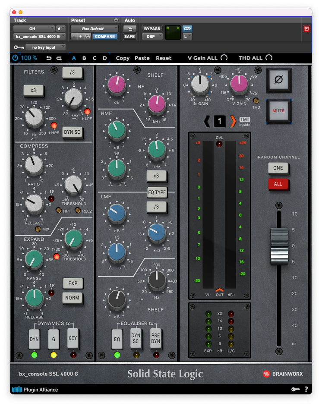Screen dimensions: 322x406
Task: Toggle the filters x3 button
Action: 33,91
